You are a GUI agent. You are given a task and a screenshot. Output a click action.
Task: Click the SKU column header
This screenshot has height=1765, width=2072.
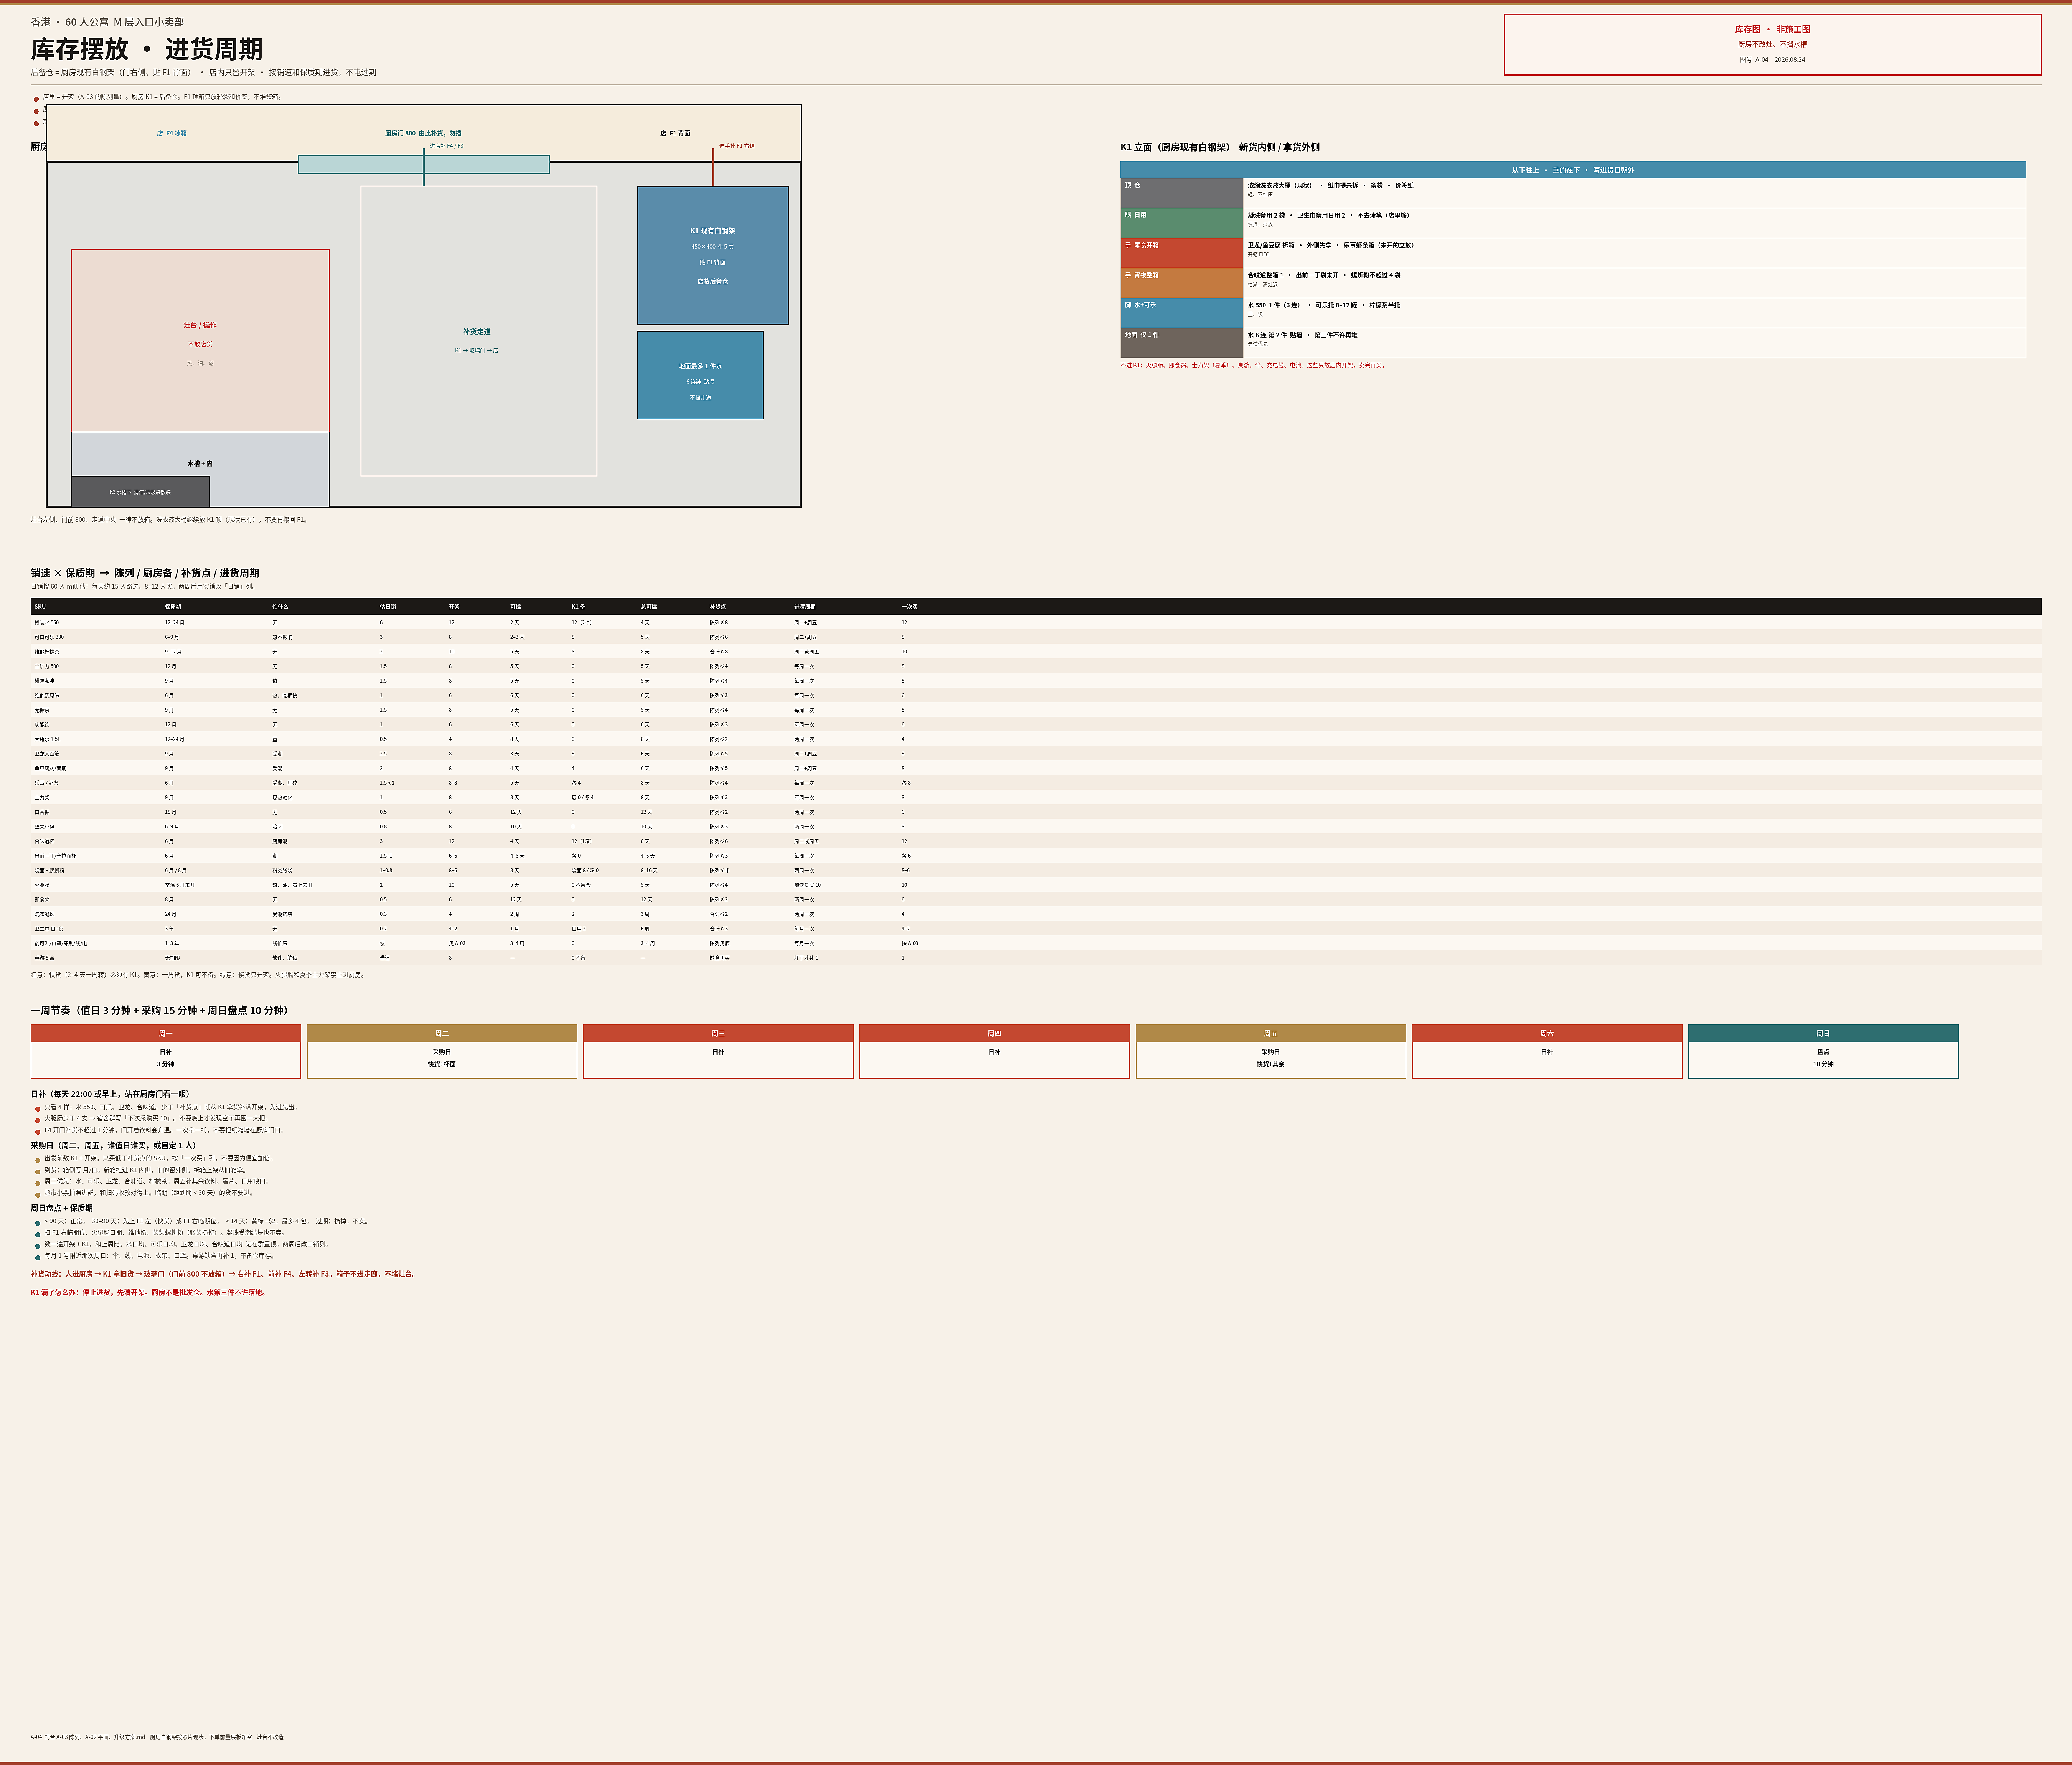pyautogui.click(x=40, y=607)
